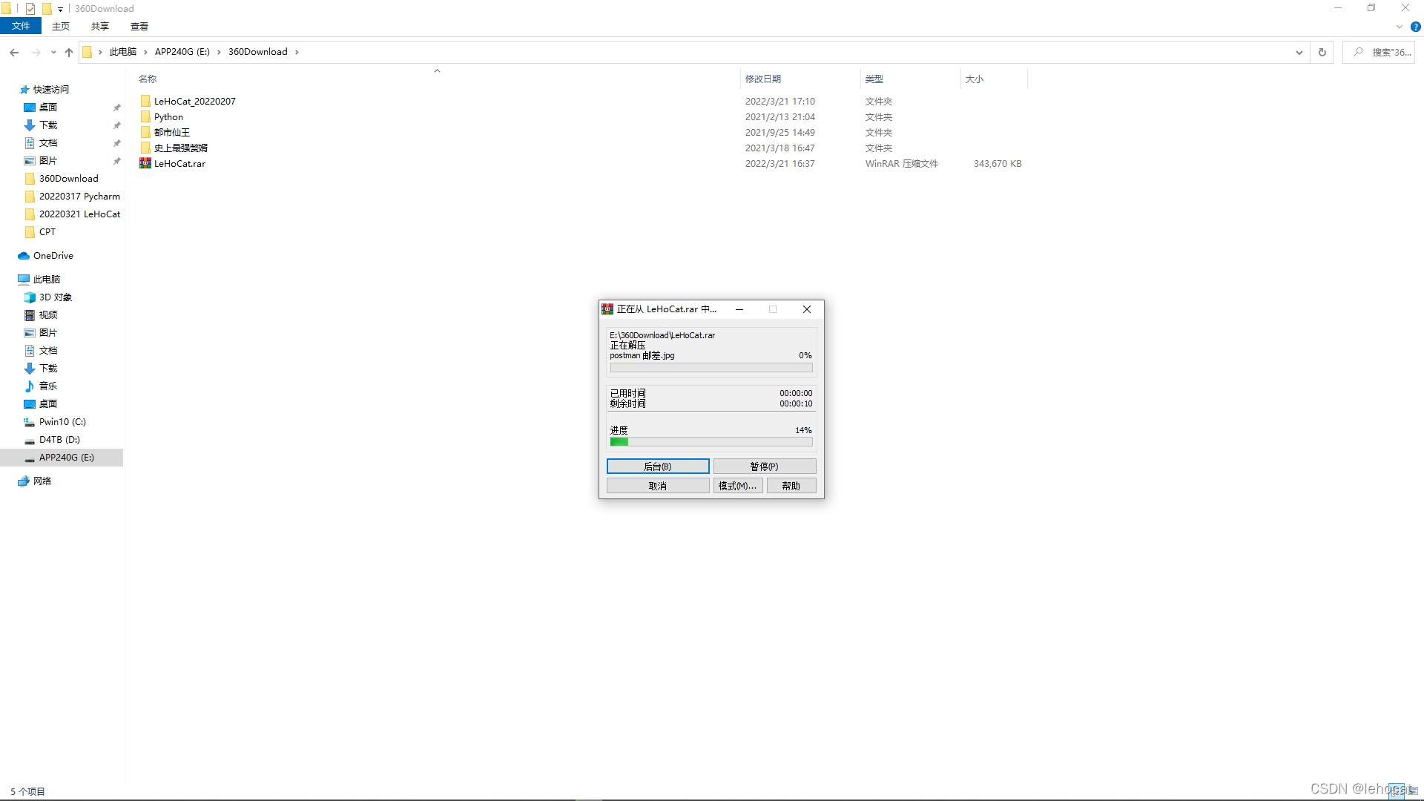
Task: Click the properties checkmark quick access icon
Action: pyautogui.click(x=30, y=9)
